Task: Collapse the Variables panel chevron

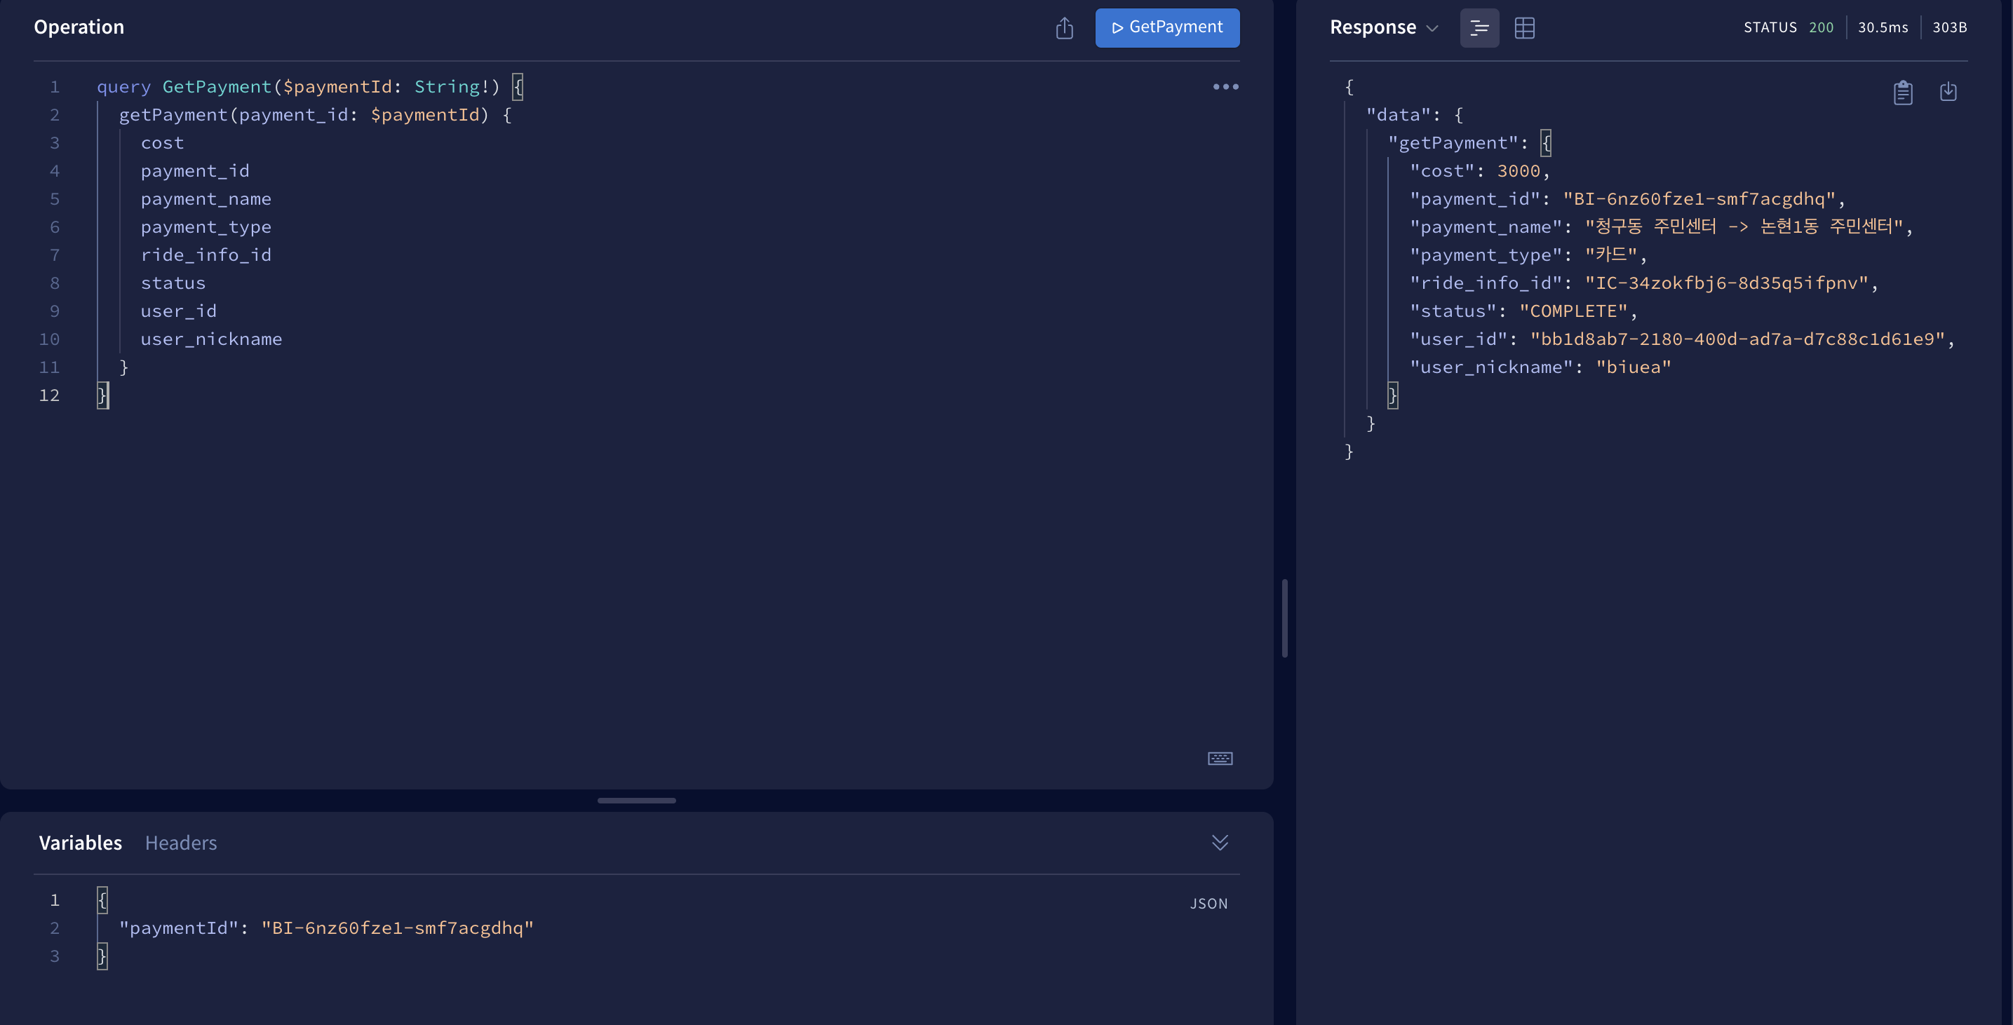Action: 1220,842
